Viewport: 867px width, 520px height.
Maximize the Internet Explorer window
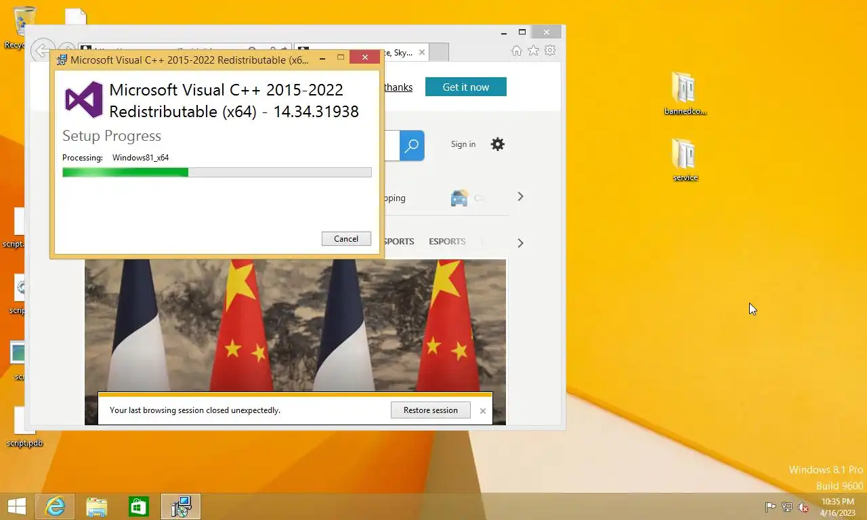[522, 32]
